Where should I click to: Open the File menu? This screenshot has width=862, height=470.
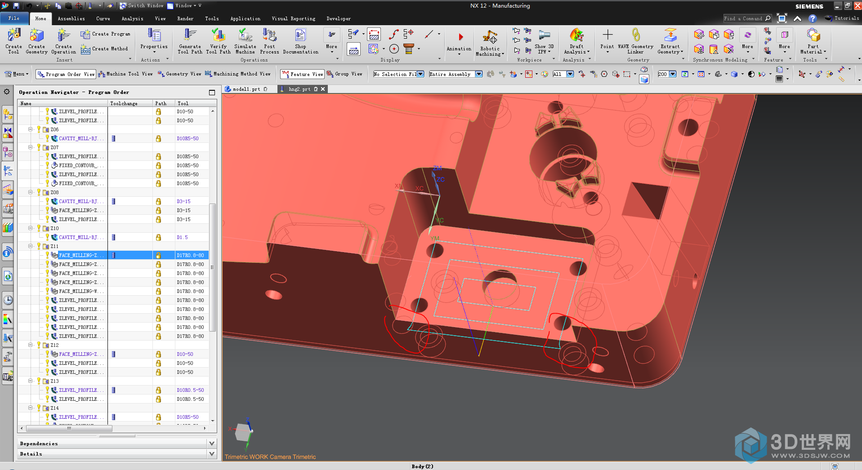(x=14, y=18)
